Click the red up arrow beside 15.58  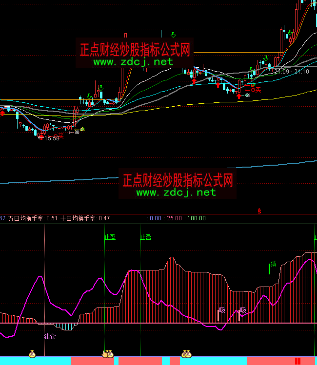(x=41, y=137)
